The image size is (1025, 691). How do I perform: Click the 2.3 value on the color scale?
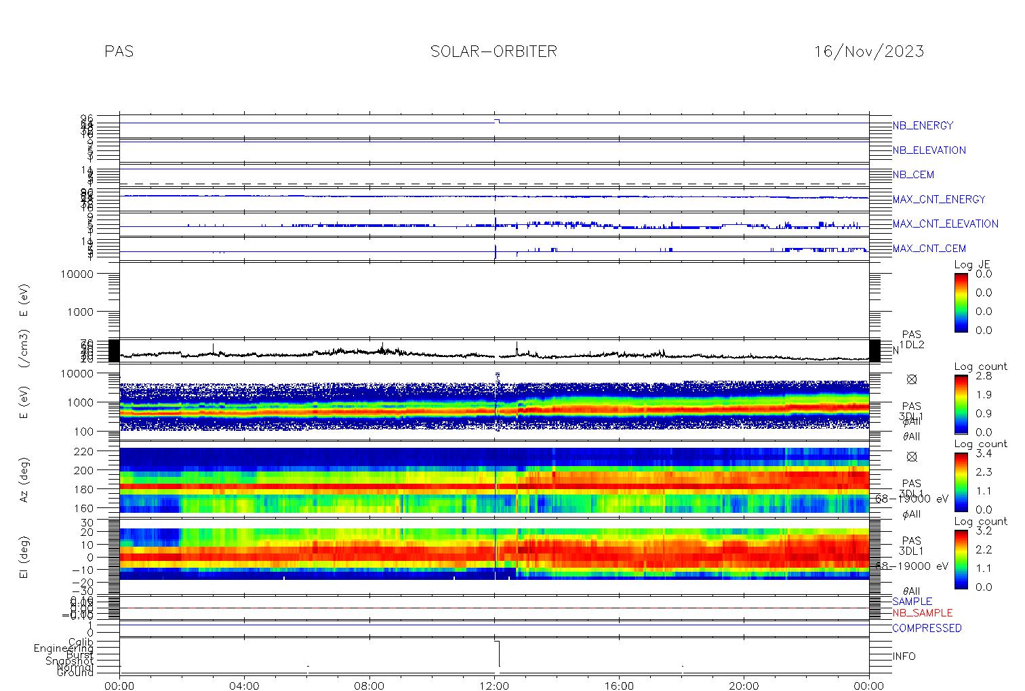pos(984,472)
